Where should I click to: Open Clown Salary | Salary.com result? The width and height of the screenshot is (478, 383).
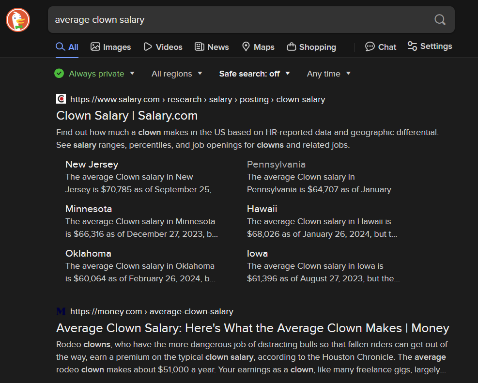[127, 115]
